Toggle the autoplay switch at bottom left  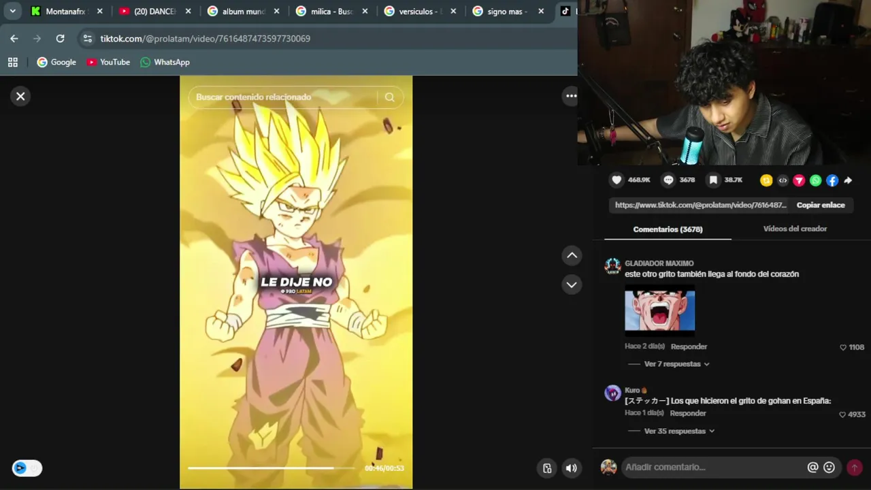click(x=27, y=468)
